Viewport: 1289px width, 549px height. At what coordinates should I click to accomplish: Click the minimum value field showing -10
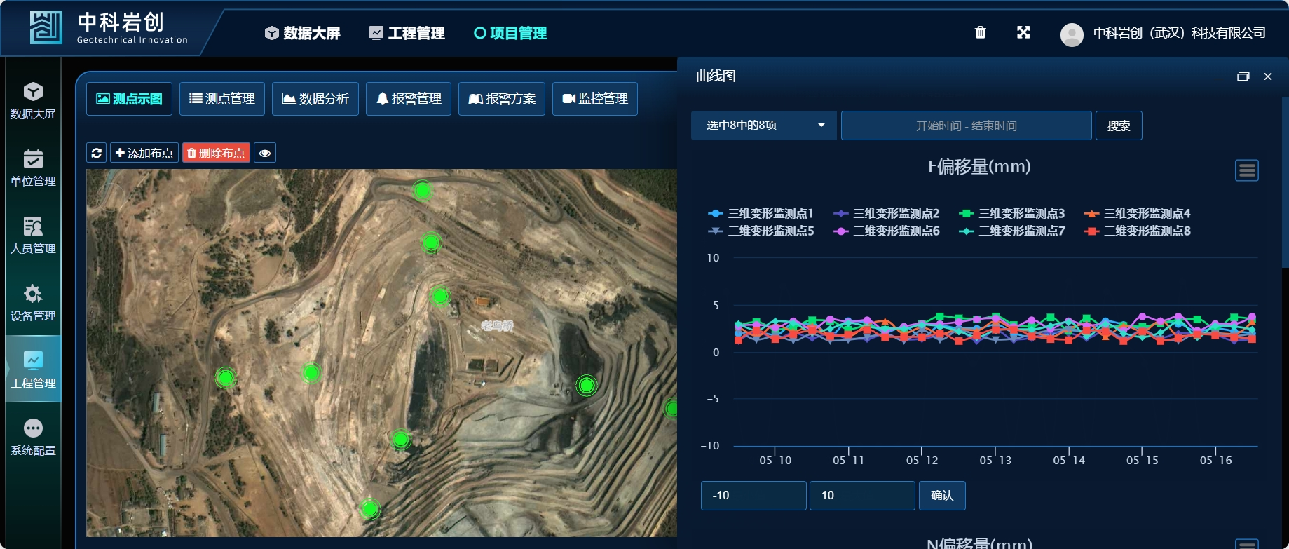point(753,496)
